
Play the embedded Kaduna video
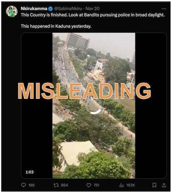(x=94, y=106)
